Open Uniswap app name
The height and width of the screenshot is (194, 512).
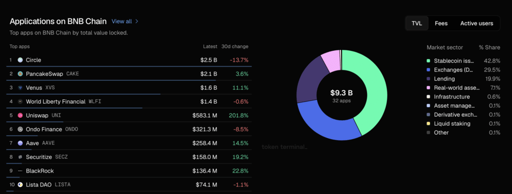37,115
